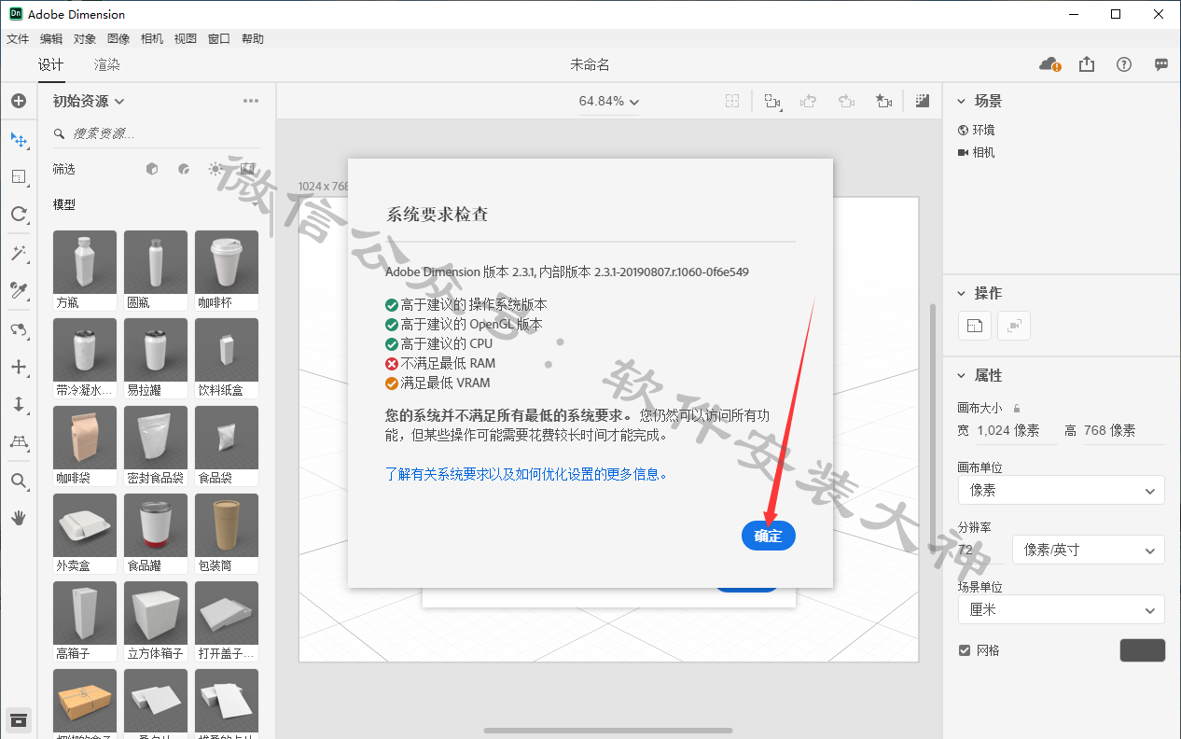Activate the Select and Rotate tool
Screen dimensions: 1181x739
pyautogui.click(x=19, y=215)
